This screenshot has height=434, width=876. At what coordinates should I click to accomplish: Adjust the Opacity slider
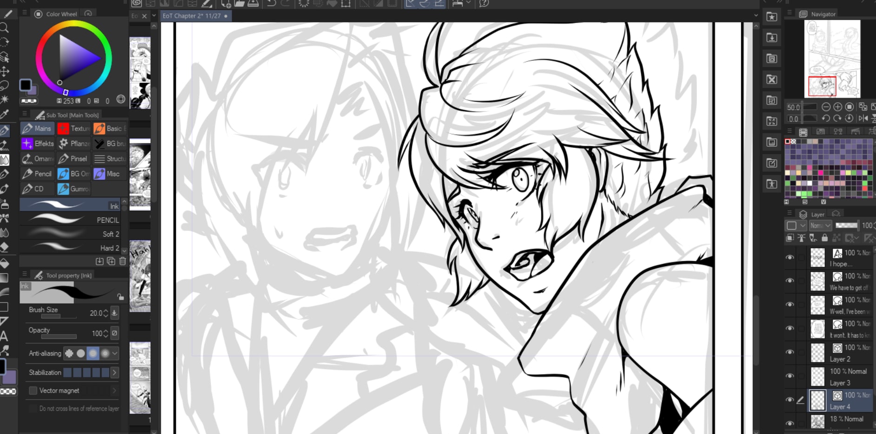(x=59, y=336)
